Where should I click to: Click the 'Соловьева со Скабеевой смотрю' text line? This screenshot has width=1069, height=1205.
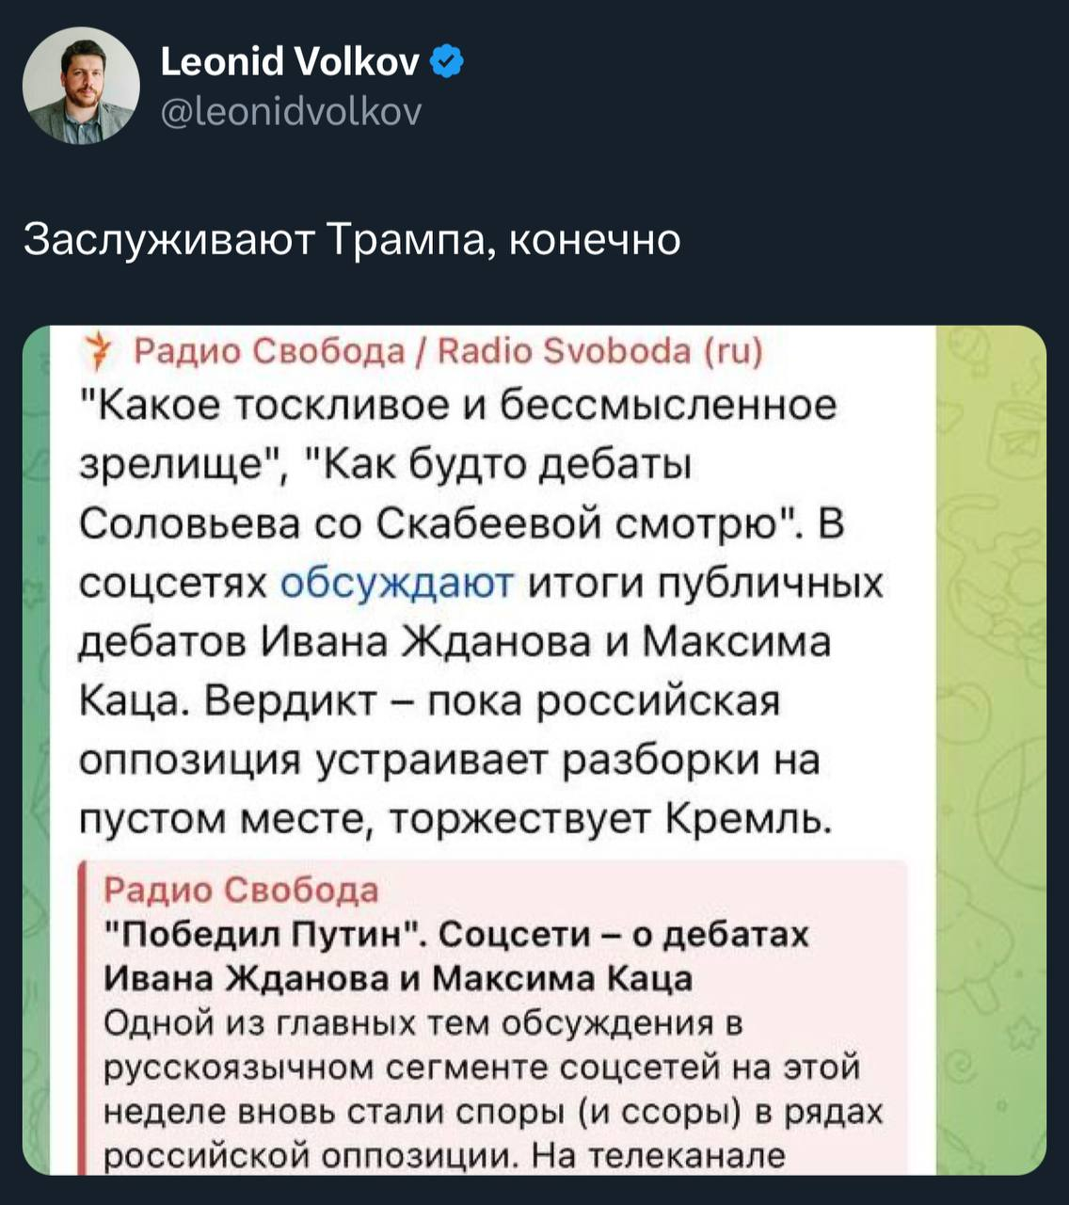[x=438, y=523]
